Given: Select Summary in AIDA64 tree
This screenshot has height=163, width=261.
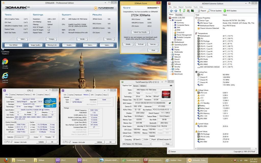Looking at the screenshot, I should [180, 23].
